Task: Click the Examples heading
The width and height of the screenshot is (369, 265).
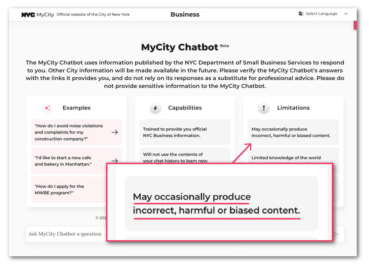Action: pyautogui.click(x=76, y=108)
